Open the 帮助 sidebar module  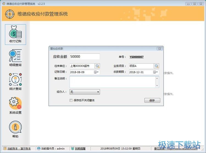pyautogui.click(x=15, y=129)
